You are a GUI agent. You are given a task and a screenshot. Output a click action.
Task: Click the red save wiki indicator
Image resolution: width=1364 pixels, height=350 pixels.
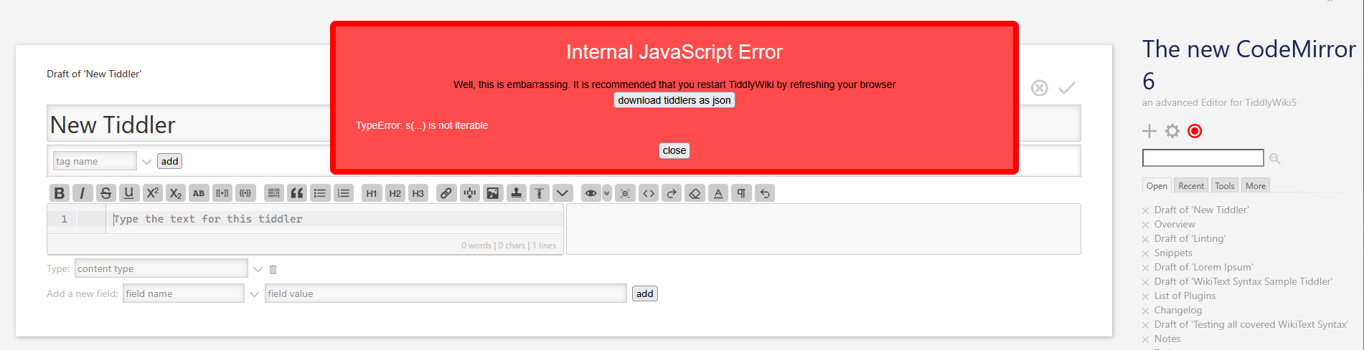pos(1195,131)
